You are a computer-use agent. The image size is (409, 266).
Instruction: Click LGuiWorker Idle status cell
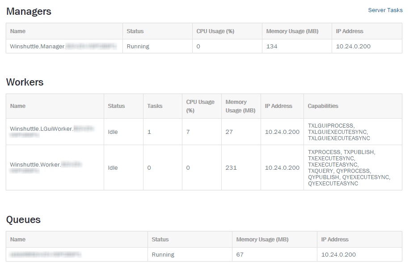tap(123, 132)
